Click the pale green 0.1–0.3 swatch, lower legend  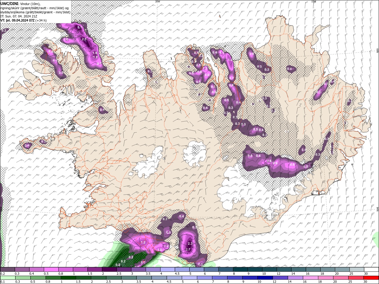(x=8, y=278)
